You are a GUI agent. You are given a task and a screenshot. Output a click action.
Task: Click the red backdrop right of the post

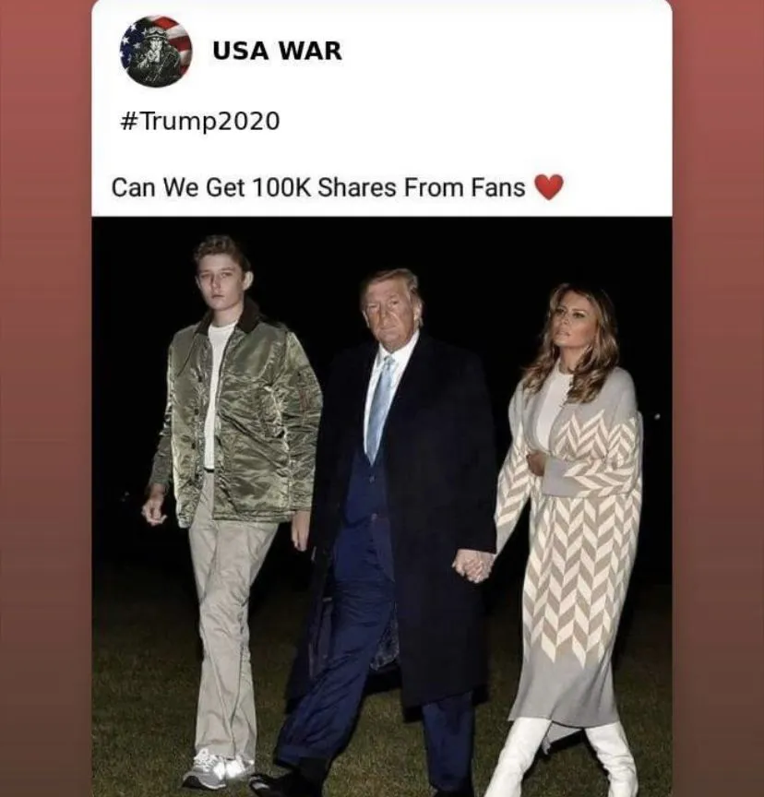tap(718, 398)
